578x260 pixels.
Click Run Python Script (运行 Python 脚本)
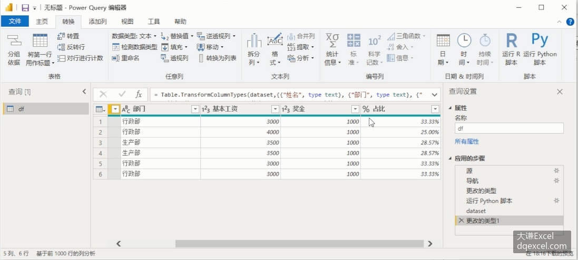click(540, 50)
